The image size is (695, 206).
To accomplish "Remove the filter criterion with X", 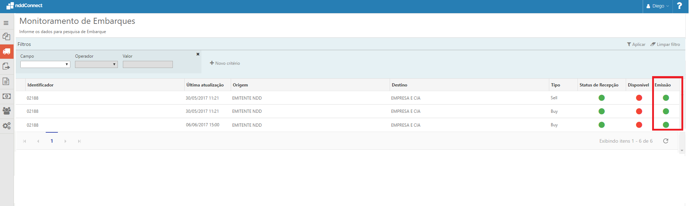I will 198,54.
